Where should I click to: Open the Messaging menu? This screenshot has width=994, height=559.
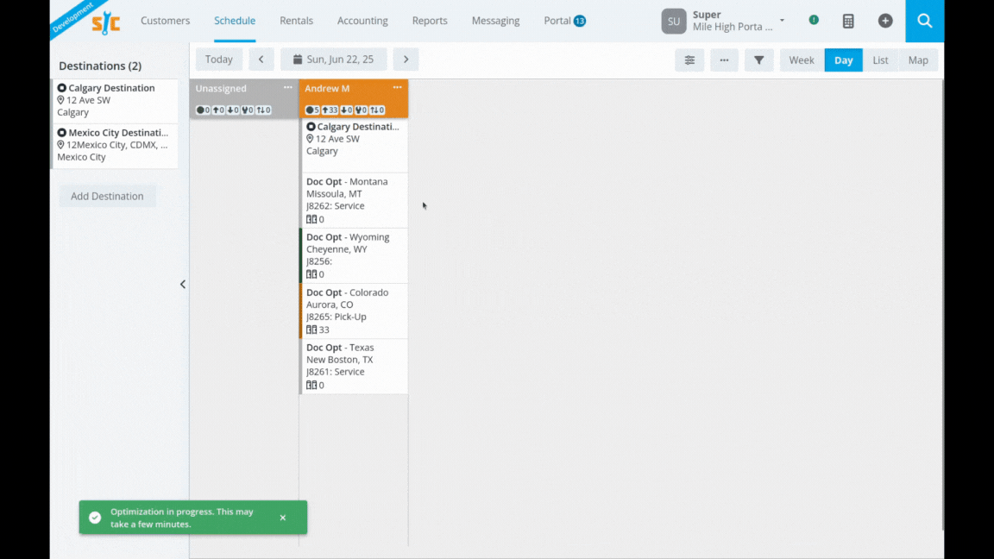[496, 21]
